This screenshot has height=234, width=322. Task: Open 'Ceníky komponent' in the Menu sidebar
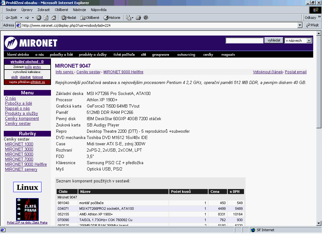(x=22, y=118)
